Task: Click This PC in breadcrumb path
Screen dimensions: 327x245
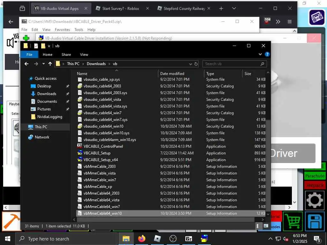Action: point(73,64)
